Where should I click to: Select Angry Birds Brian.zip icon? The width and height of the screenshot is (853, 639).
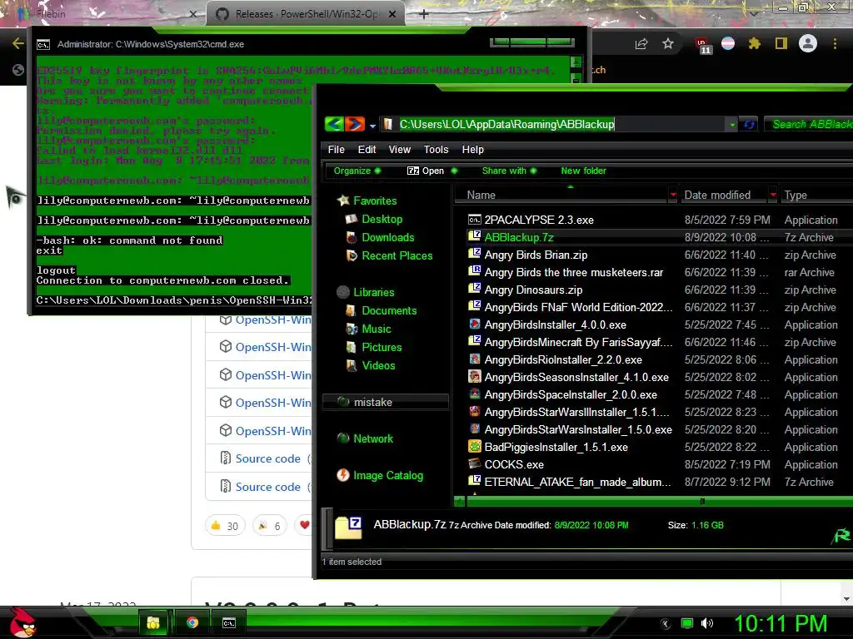pos(474,255)
